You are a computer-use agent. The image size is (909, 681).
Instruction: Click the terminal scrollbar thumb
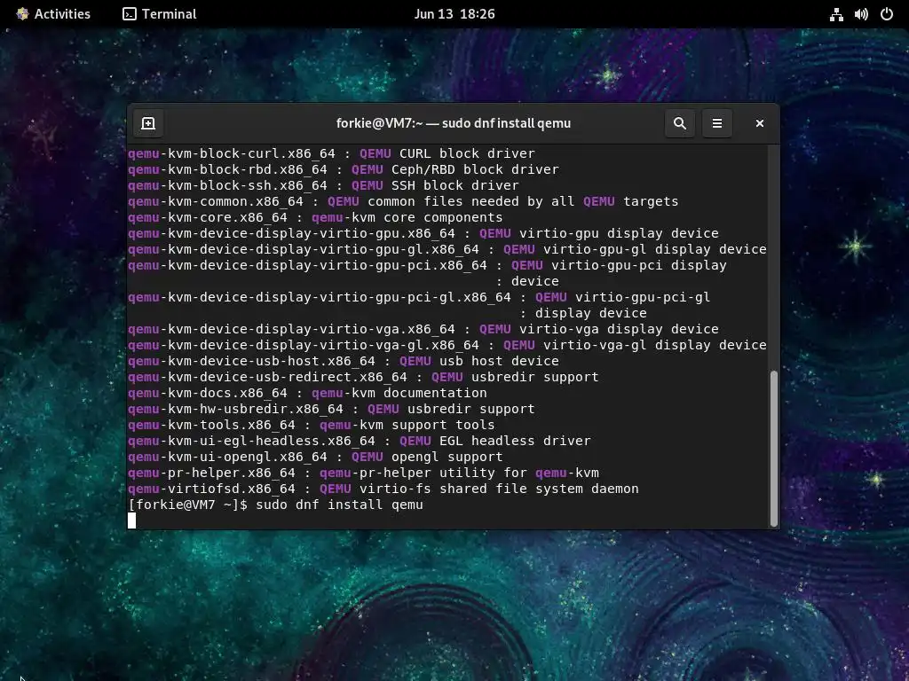(773, 448)
